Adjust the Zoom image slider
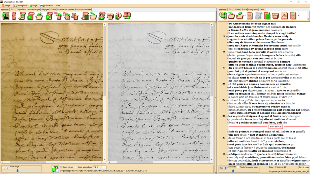 (x=17, y=171)
